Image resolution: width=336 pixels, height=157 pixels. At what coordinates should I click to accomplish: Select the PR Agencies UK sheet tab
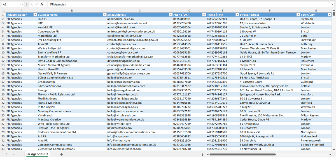click(x=37, y=154)
